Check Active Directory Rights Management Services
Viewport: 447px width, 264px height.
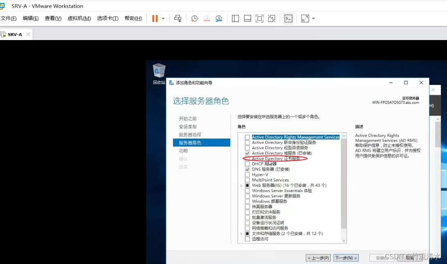[247, 137]
